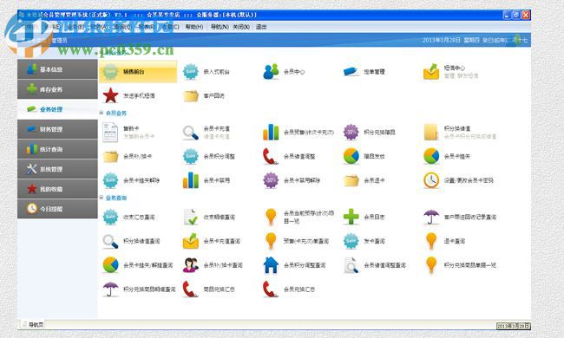Screen dimensions: 564x338
Task: Click 积分换储值查询 magnifier icon
Action: coord(110,241)
